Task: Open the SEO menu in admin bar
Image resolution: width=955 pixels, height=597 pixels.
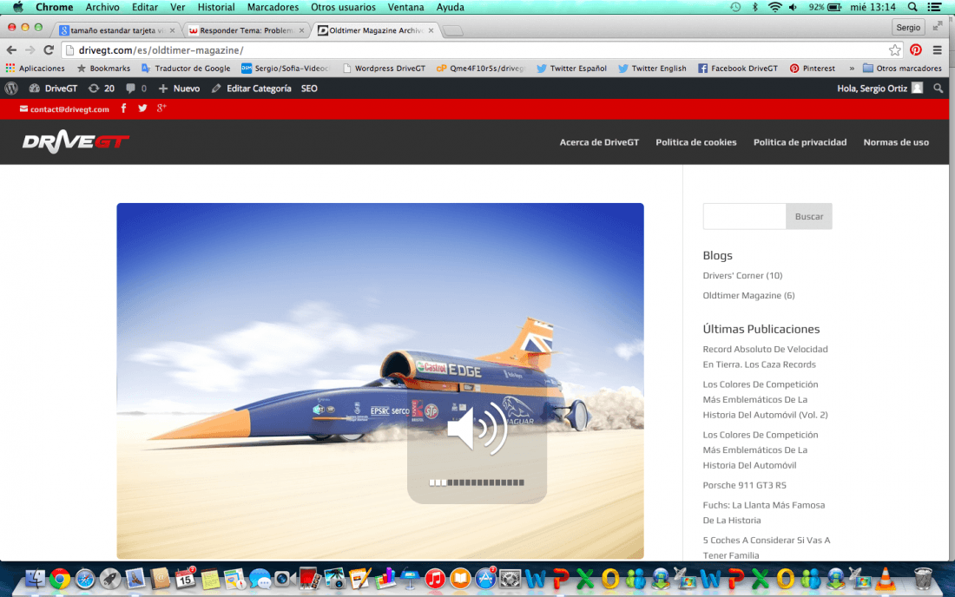Action: click(x=309, y=89)
